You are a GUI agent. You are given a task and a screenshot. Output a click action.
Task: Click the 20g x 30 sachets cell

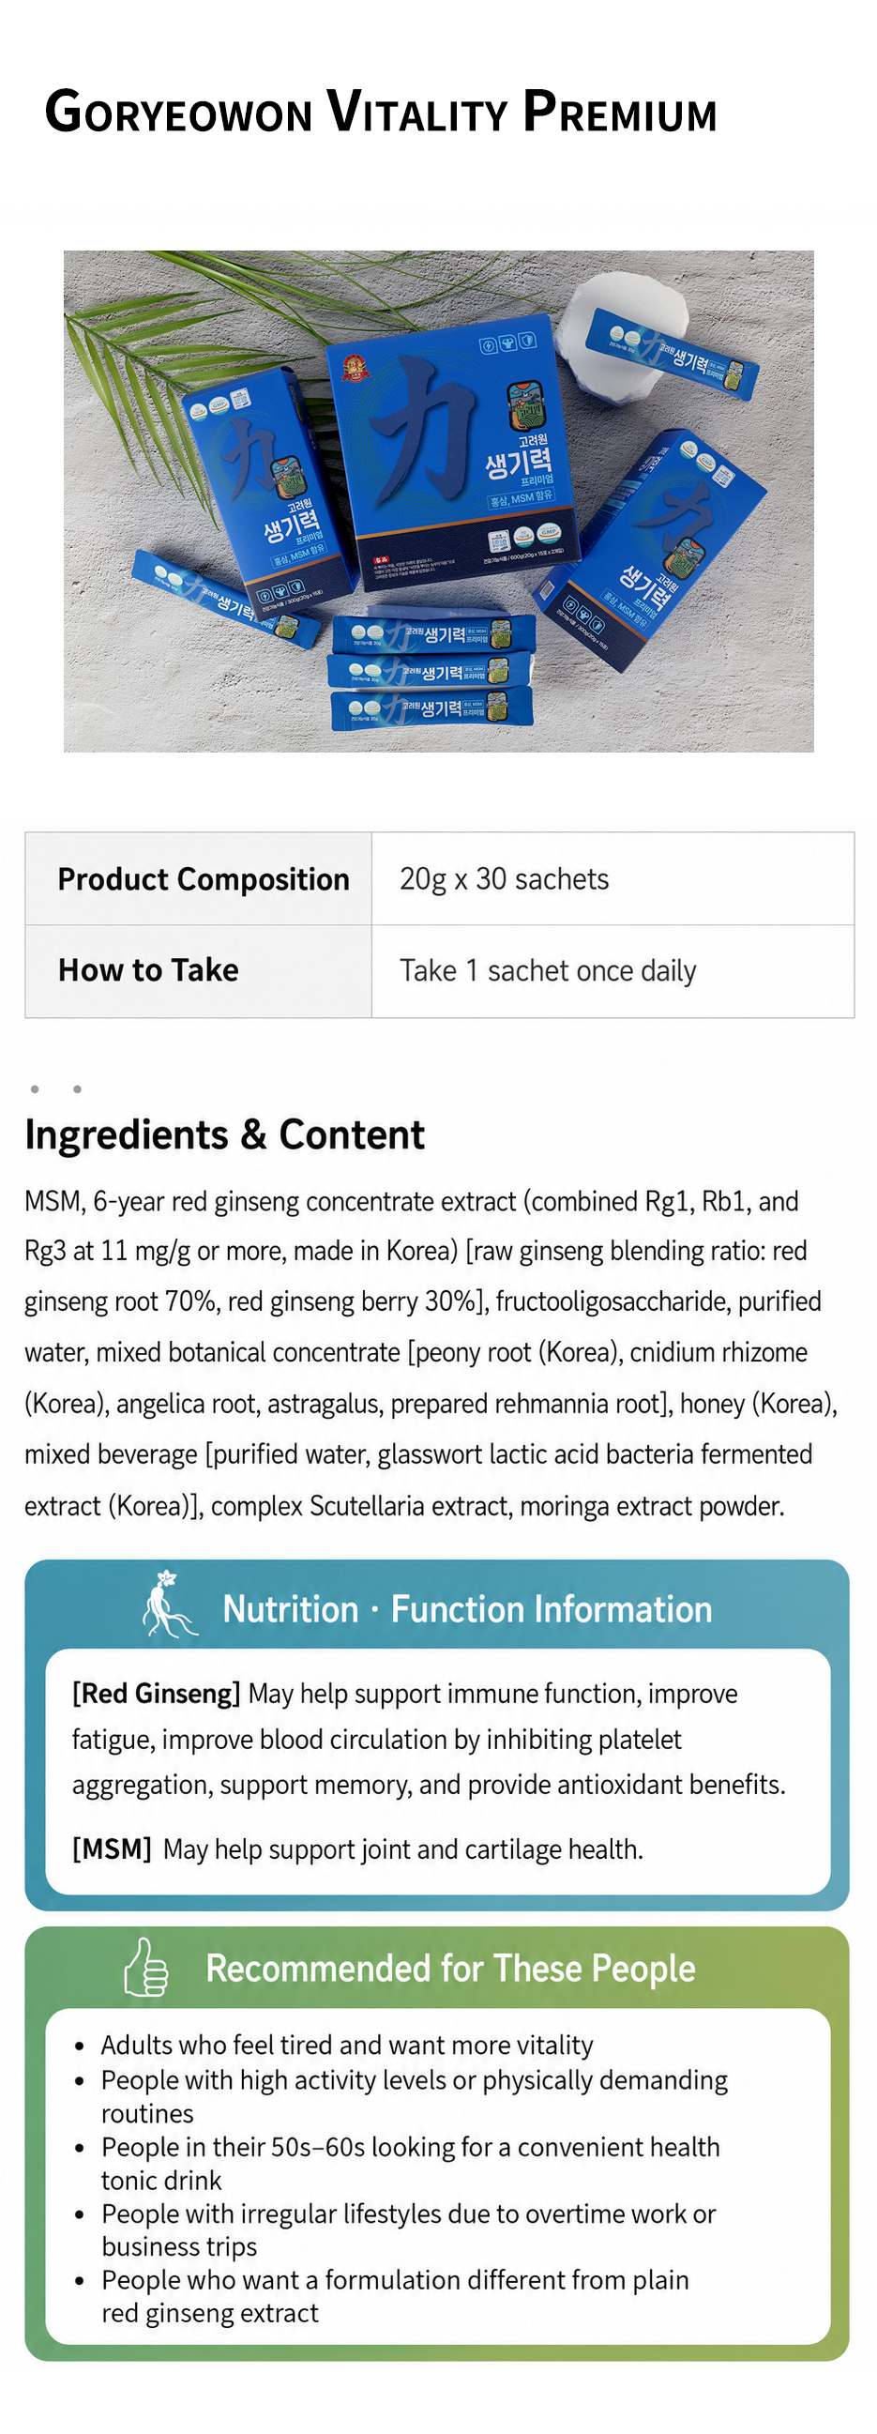point(612,878)
